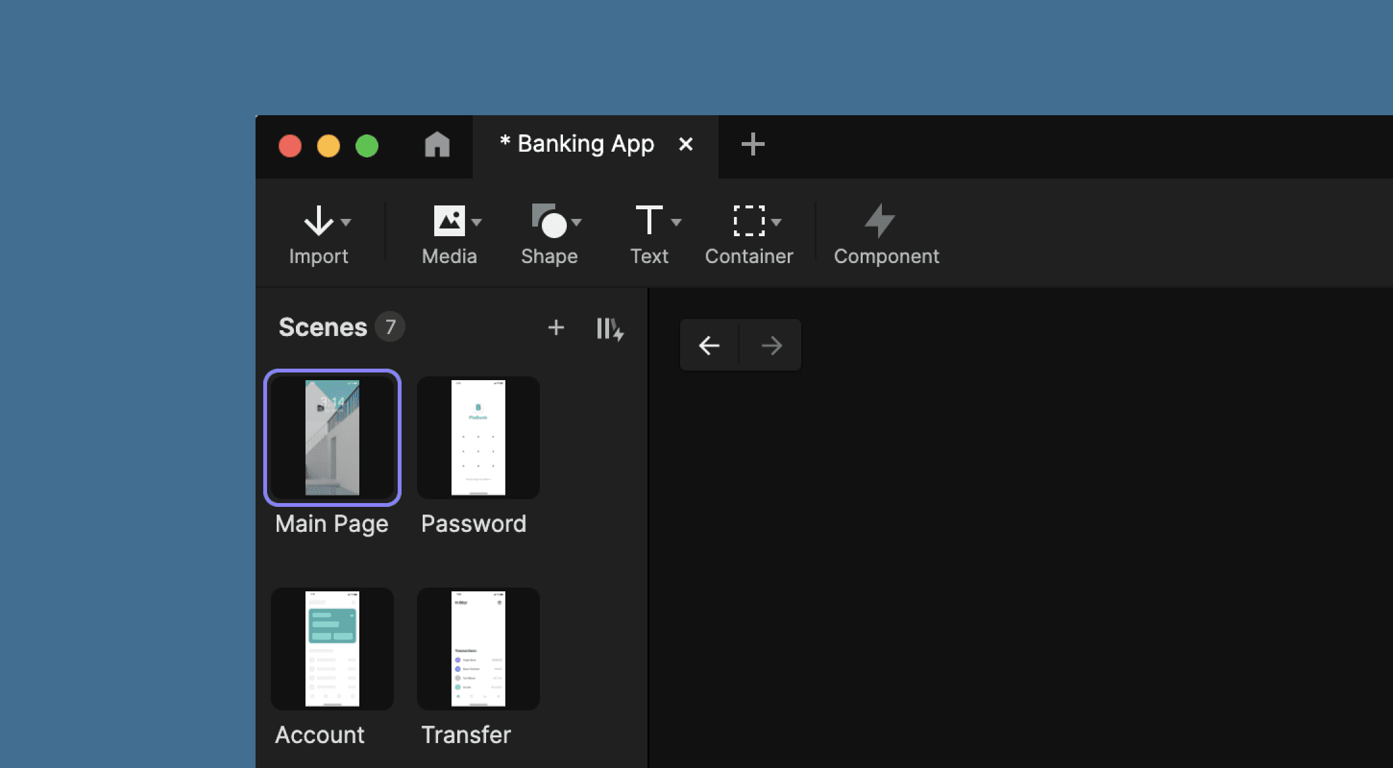Expand the Text dropdown arrow
Screen dimensions: 1393x768
click(676, 222)
